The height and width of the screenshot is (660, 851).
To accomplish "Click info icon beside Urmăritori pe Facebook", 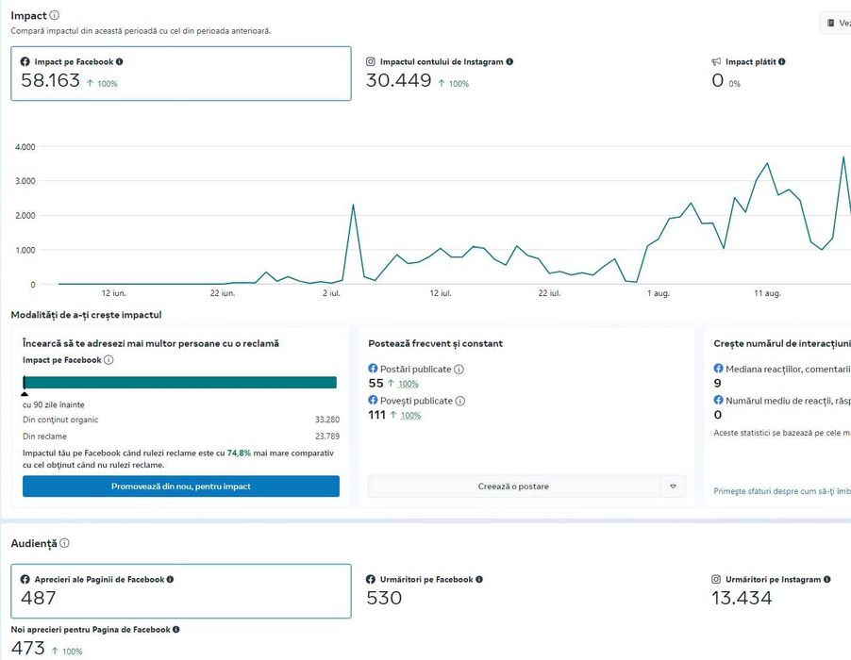I will (x=479, y=580).
